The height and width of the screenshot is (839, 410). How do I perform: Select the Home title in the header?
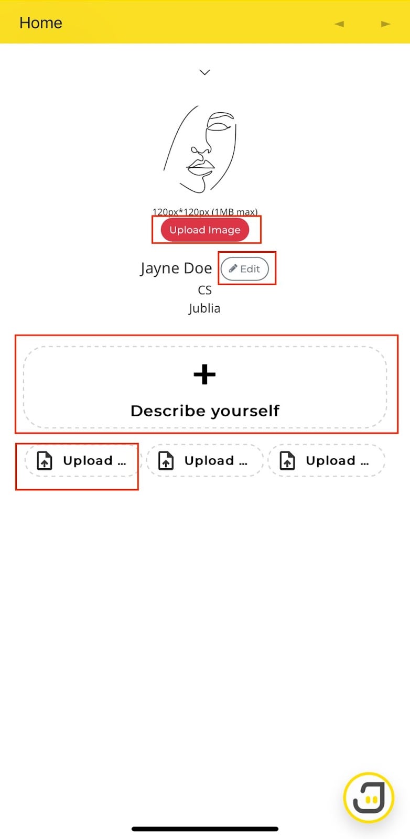click(x=41, y=23)
